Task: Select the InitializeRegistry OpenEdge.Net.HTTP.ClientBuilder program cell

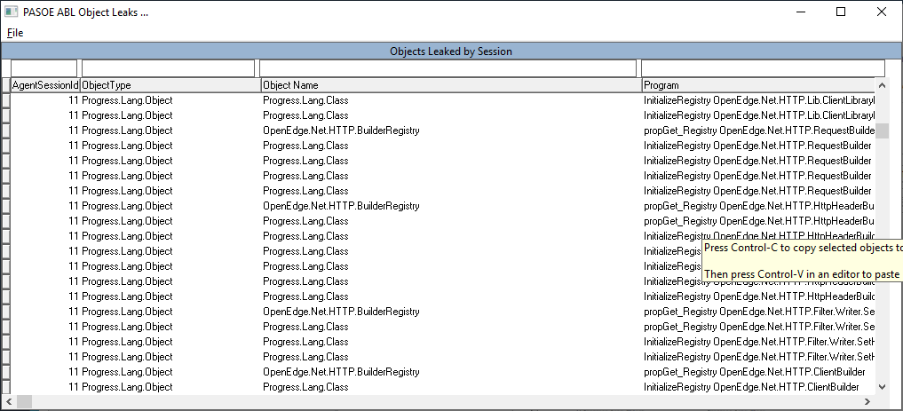Action: coord(758,387)
